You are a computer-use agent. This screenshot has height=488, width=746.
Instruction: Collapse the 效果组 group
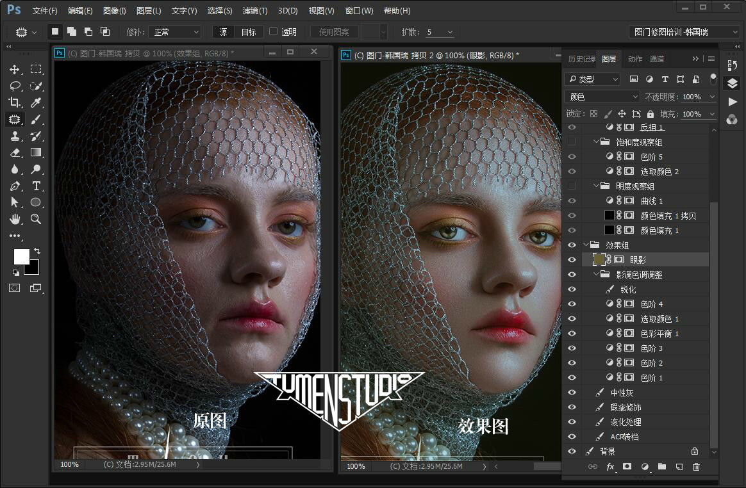pos(586,245)
